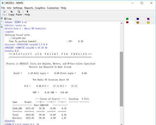Click the 'Draft =' value line
The image size is (156, 125).
(50, 73)
